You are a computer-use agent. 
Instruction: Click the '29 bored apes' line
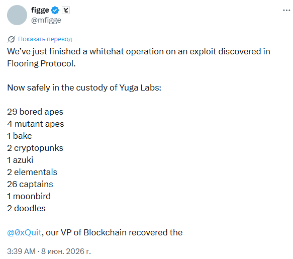[x=35, y=112]
